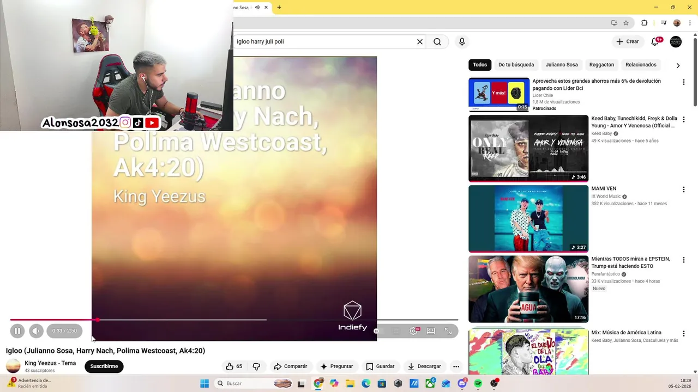Click the Descargar button
This screenshot has height=392, width=698.
click(424, 366)
